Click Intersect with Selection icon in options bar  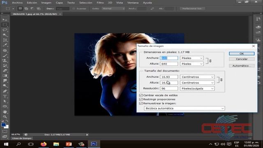coord(39,8)
